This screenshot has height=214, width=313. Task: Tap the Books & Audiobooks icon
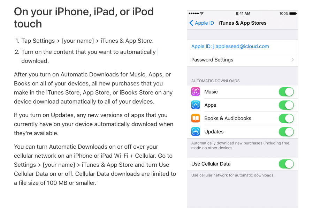[196, 118]
